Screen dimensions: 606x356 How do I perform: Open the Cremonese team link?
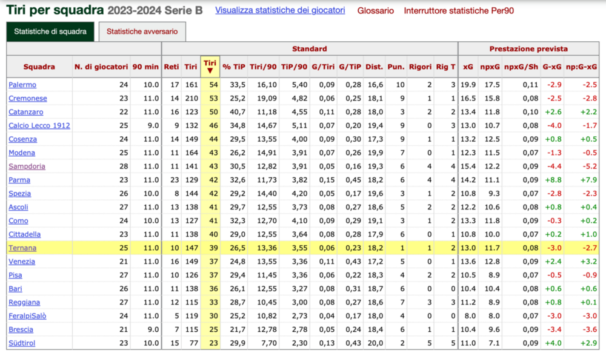(x=28, y=98)
